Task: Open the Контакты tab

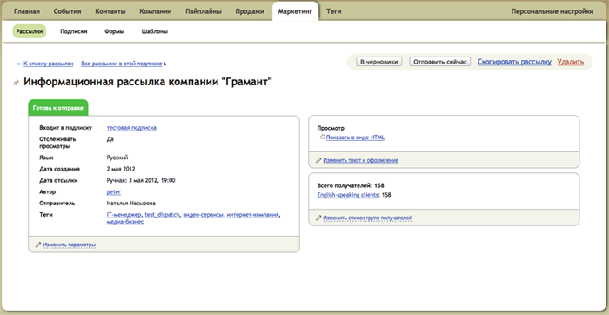Action: (110, 11)
